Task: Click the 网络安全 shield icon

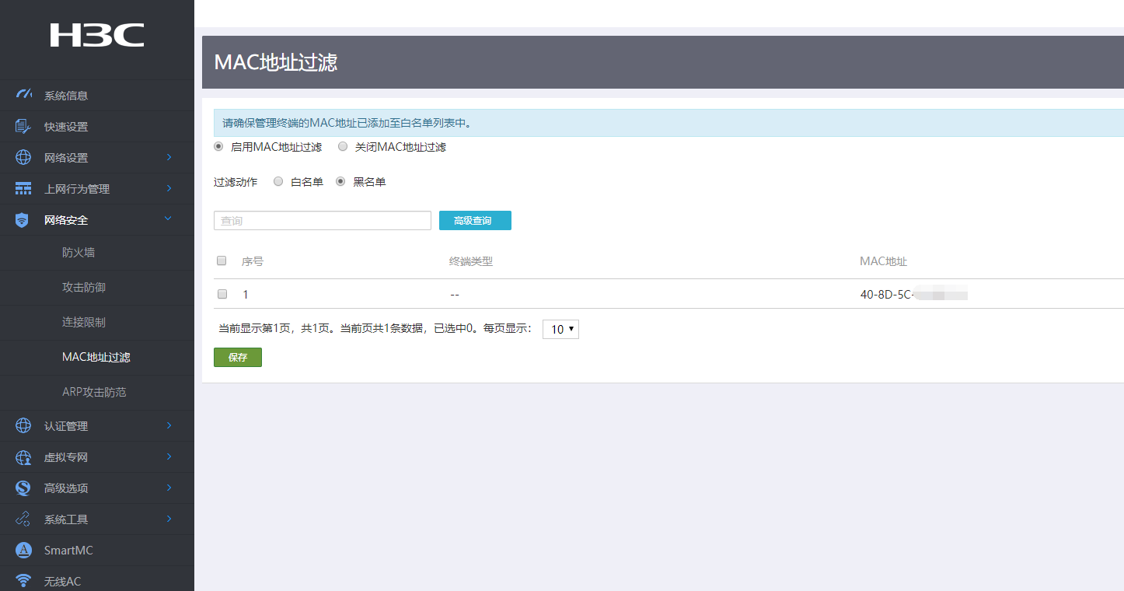Action: (x=23, y=220)
